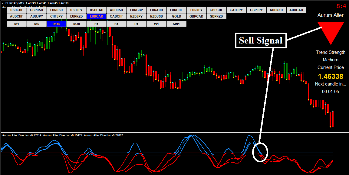Pick the AUDCAD currency pair
349x175 pixels.
[296, 10]
